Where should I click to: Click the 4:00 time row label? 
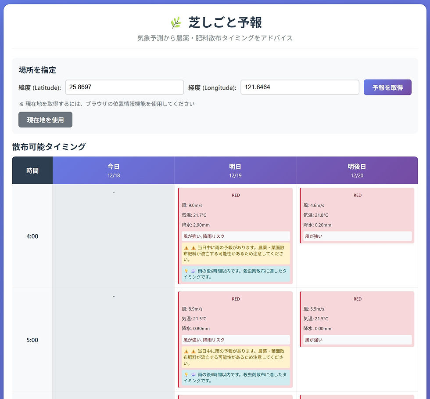coord(32,236)
